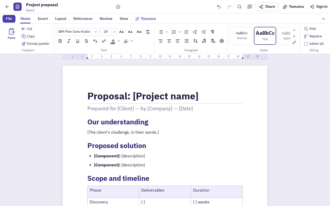
Task: Change text case with the Aa icon
Action: pyautogui.click(x=139, y=32)
